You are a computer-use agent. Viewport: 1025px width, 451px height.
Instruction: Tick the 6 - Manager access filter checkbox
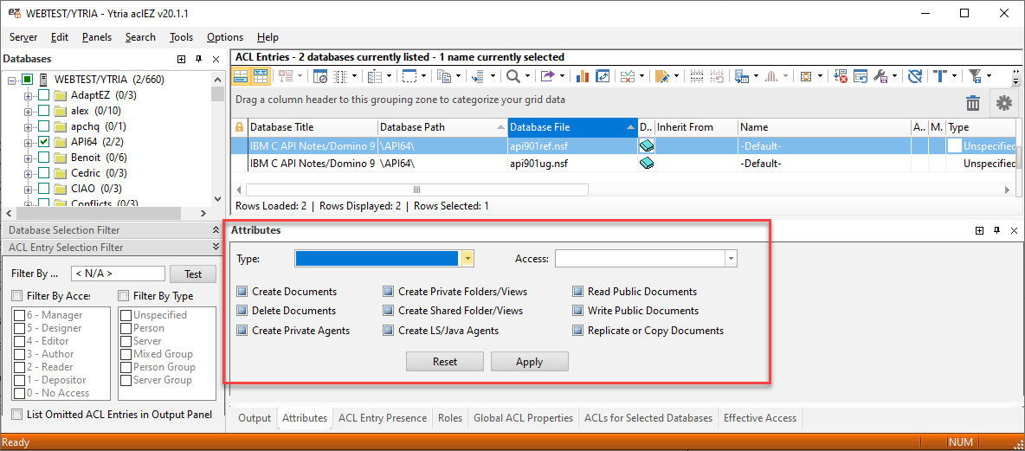pos(19,315)
